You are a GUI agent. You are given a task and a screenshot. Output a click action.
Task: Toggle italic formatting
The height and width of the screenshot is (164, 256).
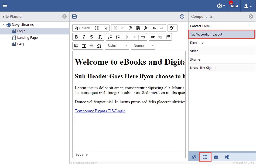pyautogui.click(x=84, y=37)
